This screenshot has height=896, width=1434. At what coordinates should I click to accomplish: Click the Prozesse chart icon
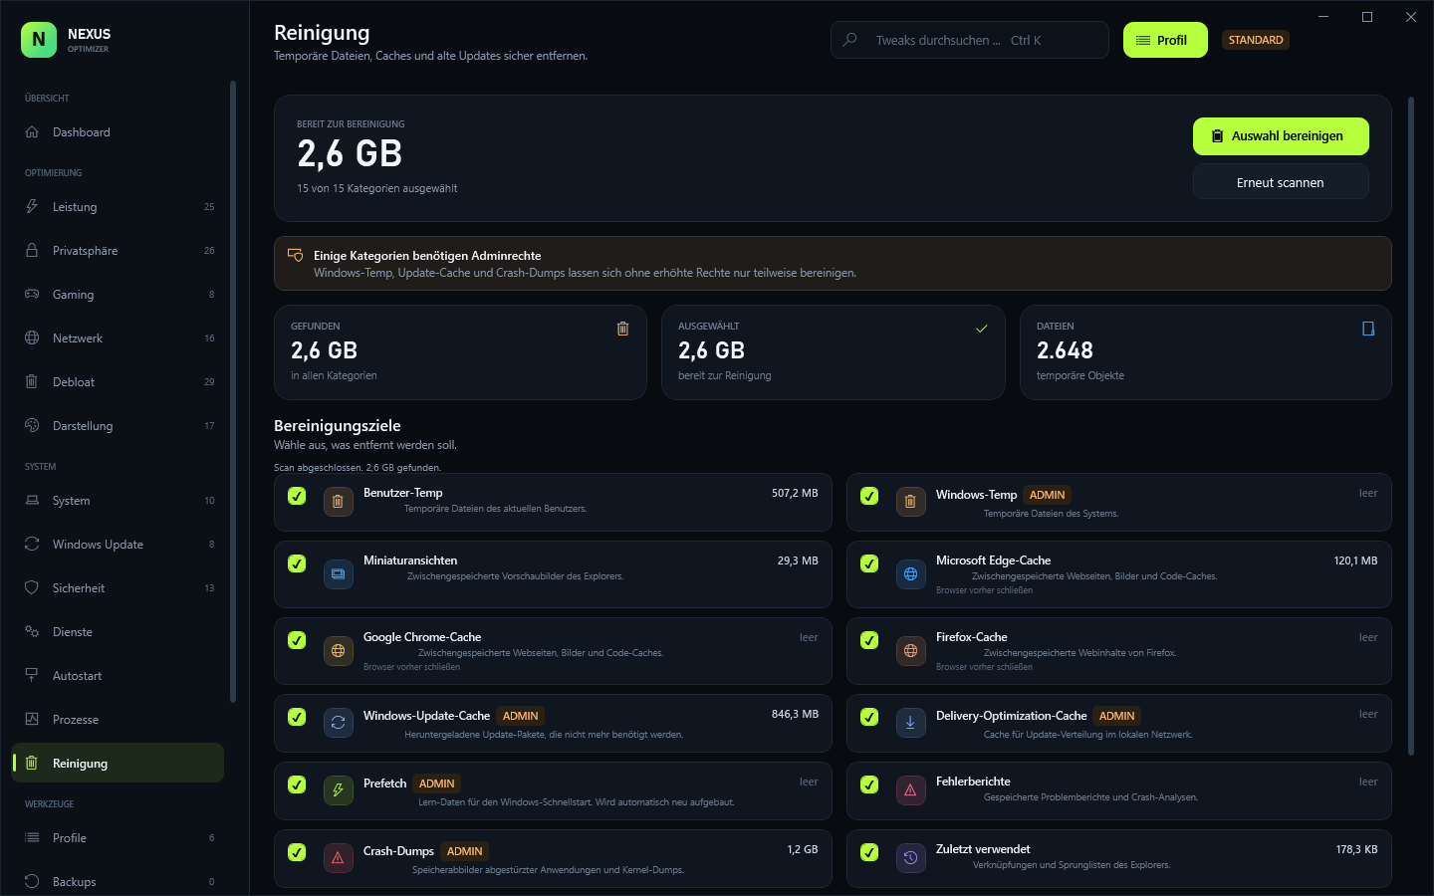pyautogui.click(x=32, y=719)
